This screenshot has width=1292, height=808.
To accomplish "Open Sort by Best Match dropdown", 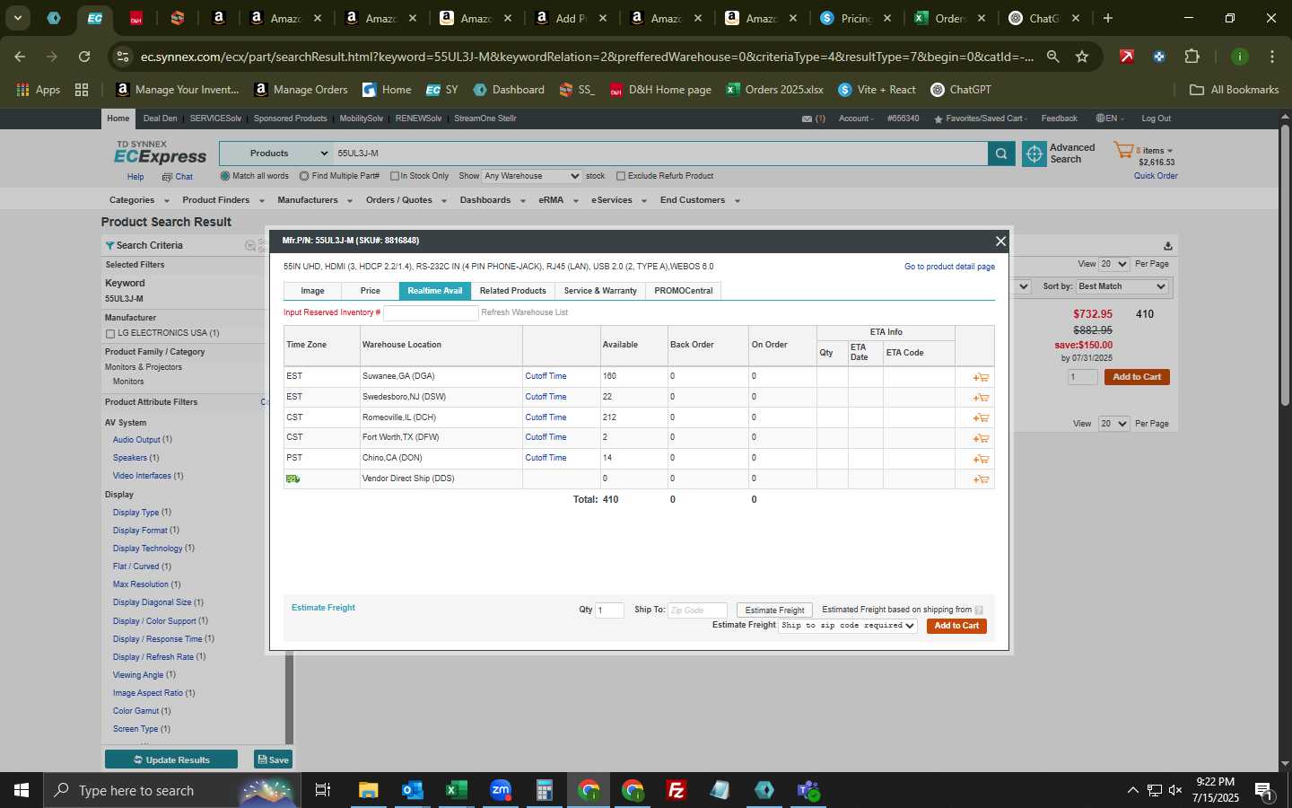I will click(1122, 286).
